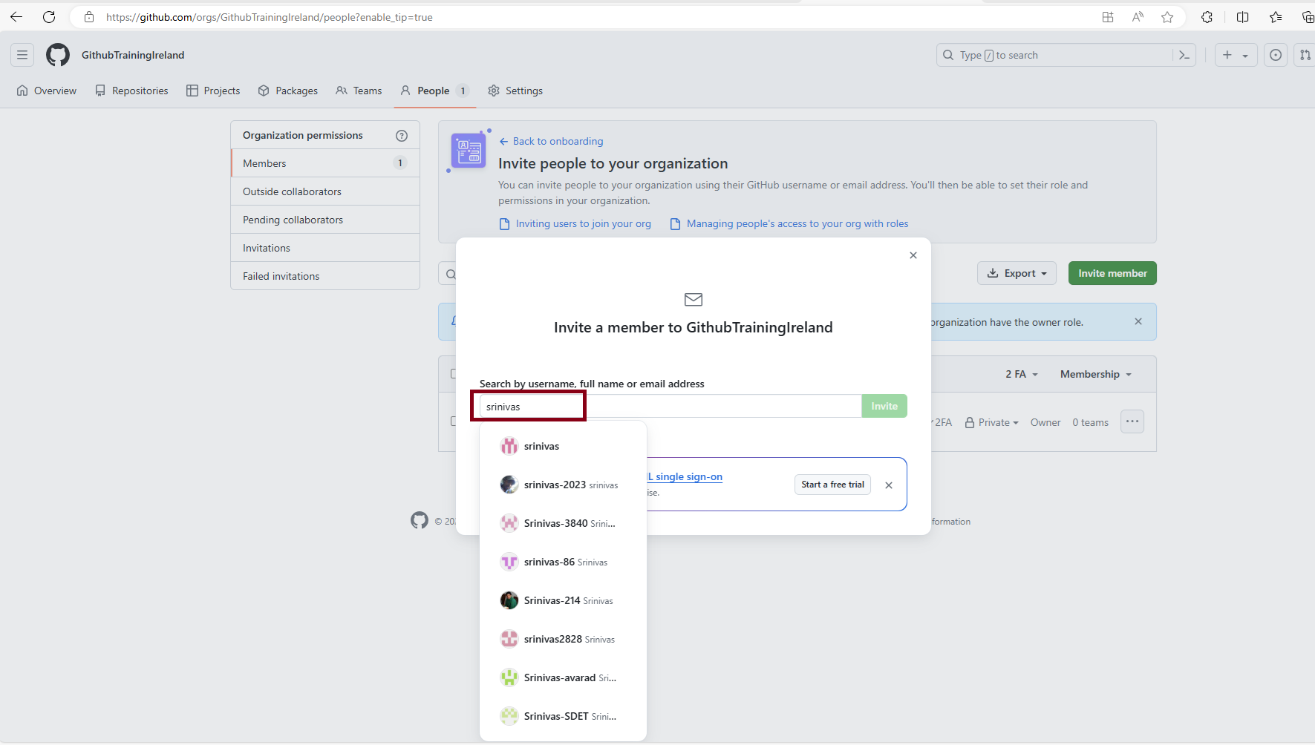
Task: Change visibility with the Private dropdown
Action: (x=992, y=422)
